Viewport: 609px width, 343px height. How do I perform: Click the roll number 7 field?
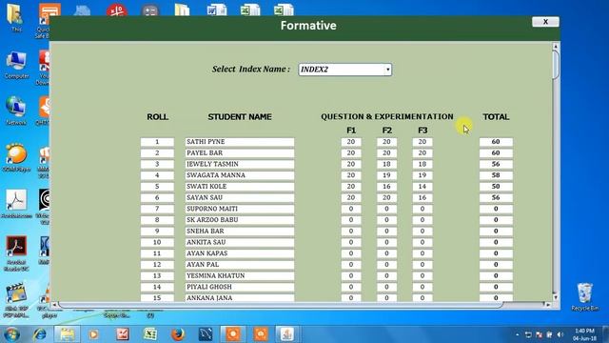pos(157,209)
